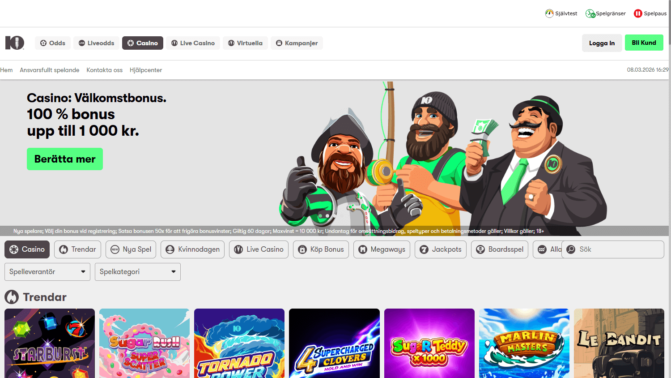The height and width of the screenshot is (378, 671).
Task: Expand the Spelkategori dropdown
Action: tap(137, 272)
